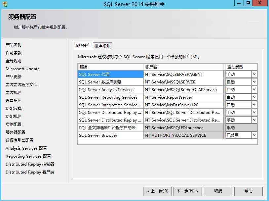The width and height of the screenshot is (269, 201).
Task: Click account NT Service\MSSQLFDLauncher
Action: (183, 127)
